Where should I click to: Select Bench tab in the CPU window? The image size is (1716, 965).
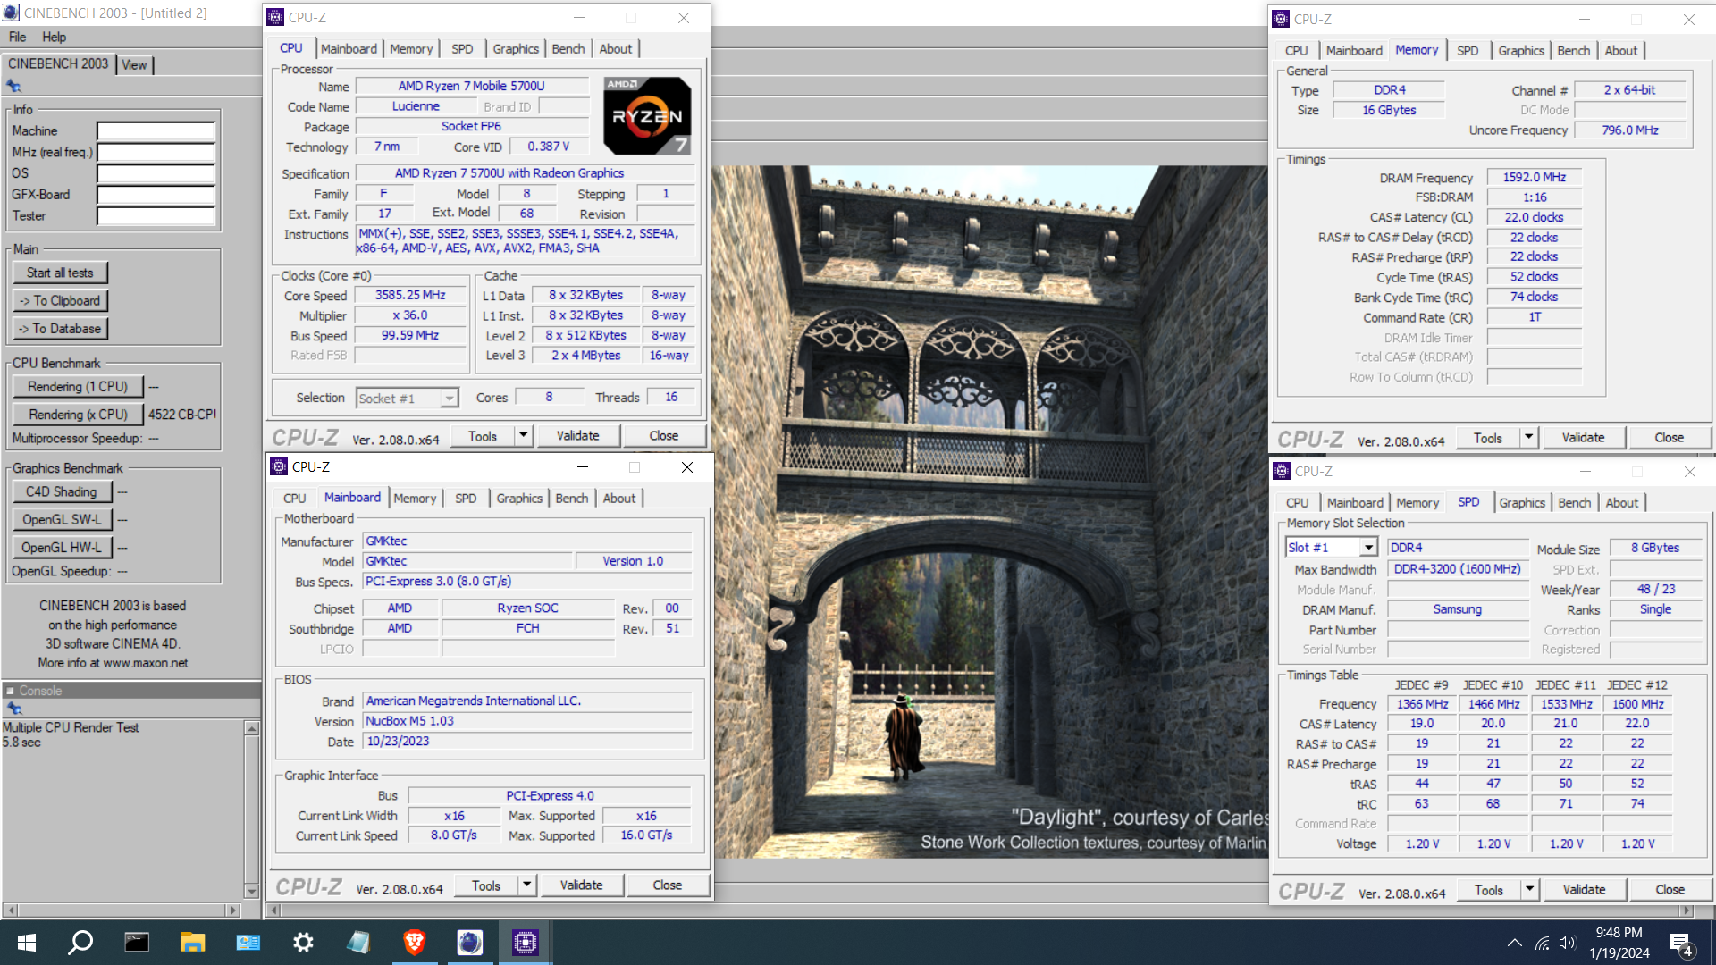(568, 49)
